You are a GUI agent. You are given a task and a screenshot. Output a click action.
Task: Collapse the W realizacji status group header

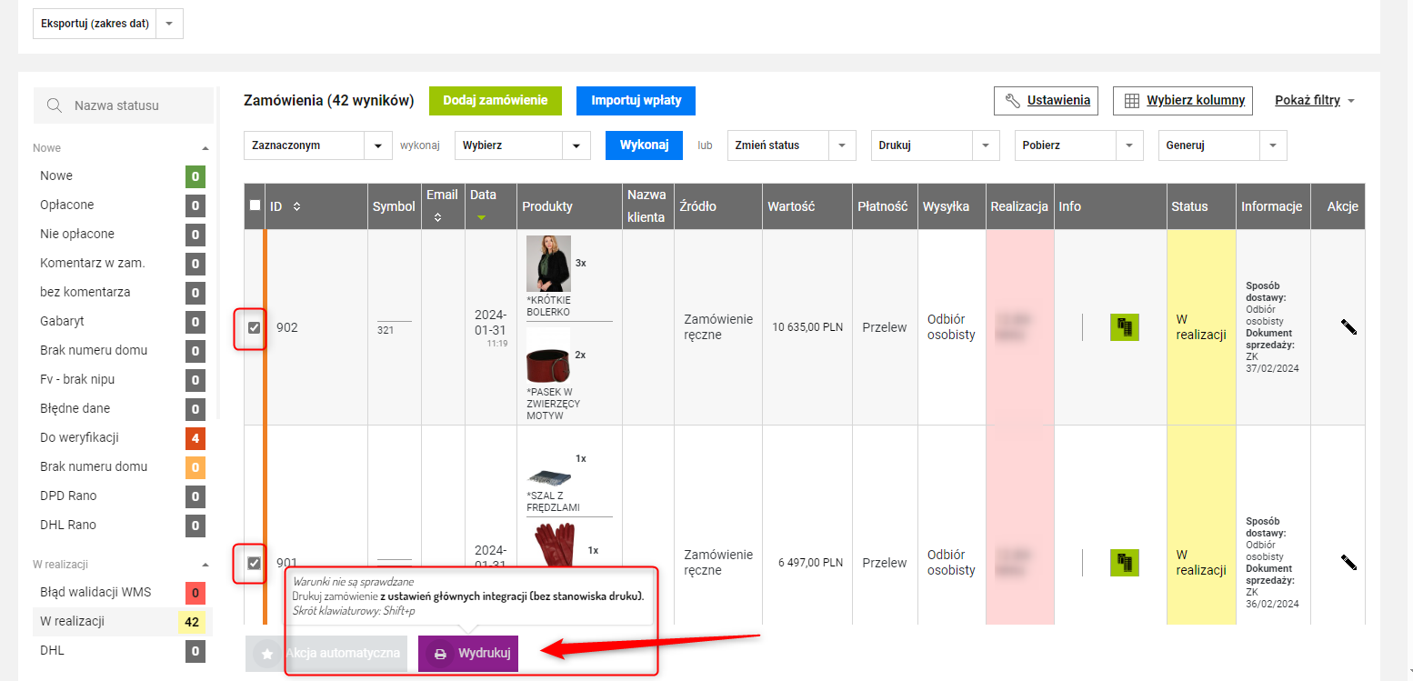tap(121, 564)
